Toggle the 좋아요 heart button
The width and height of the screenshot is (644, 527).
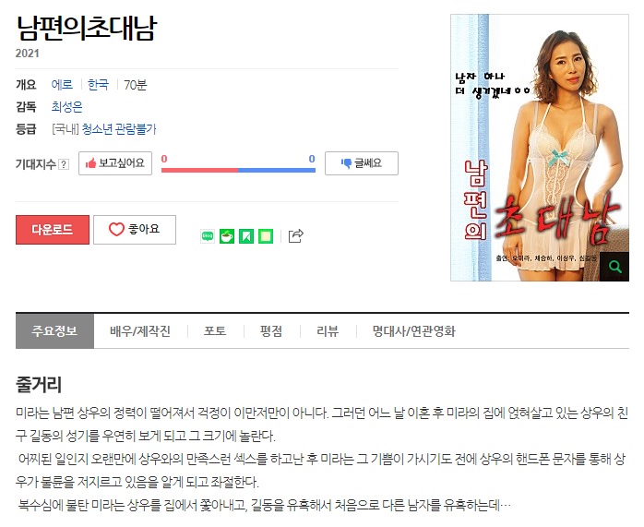pos(135,230)
